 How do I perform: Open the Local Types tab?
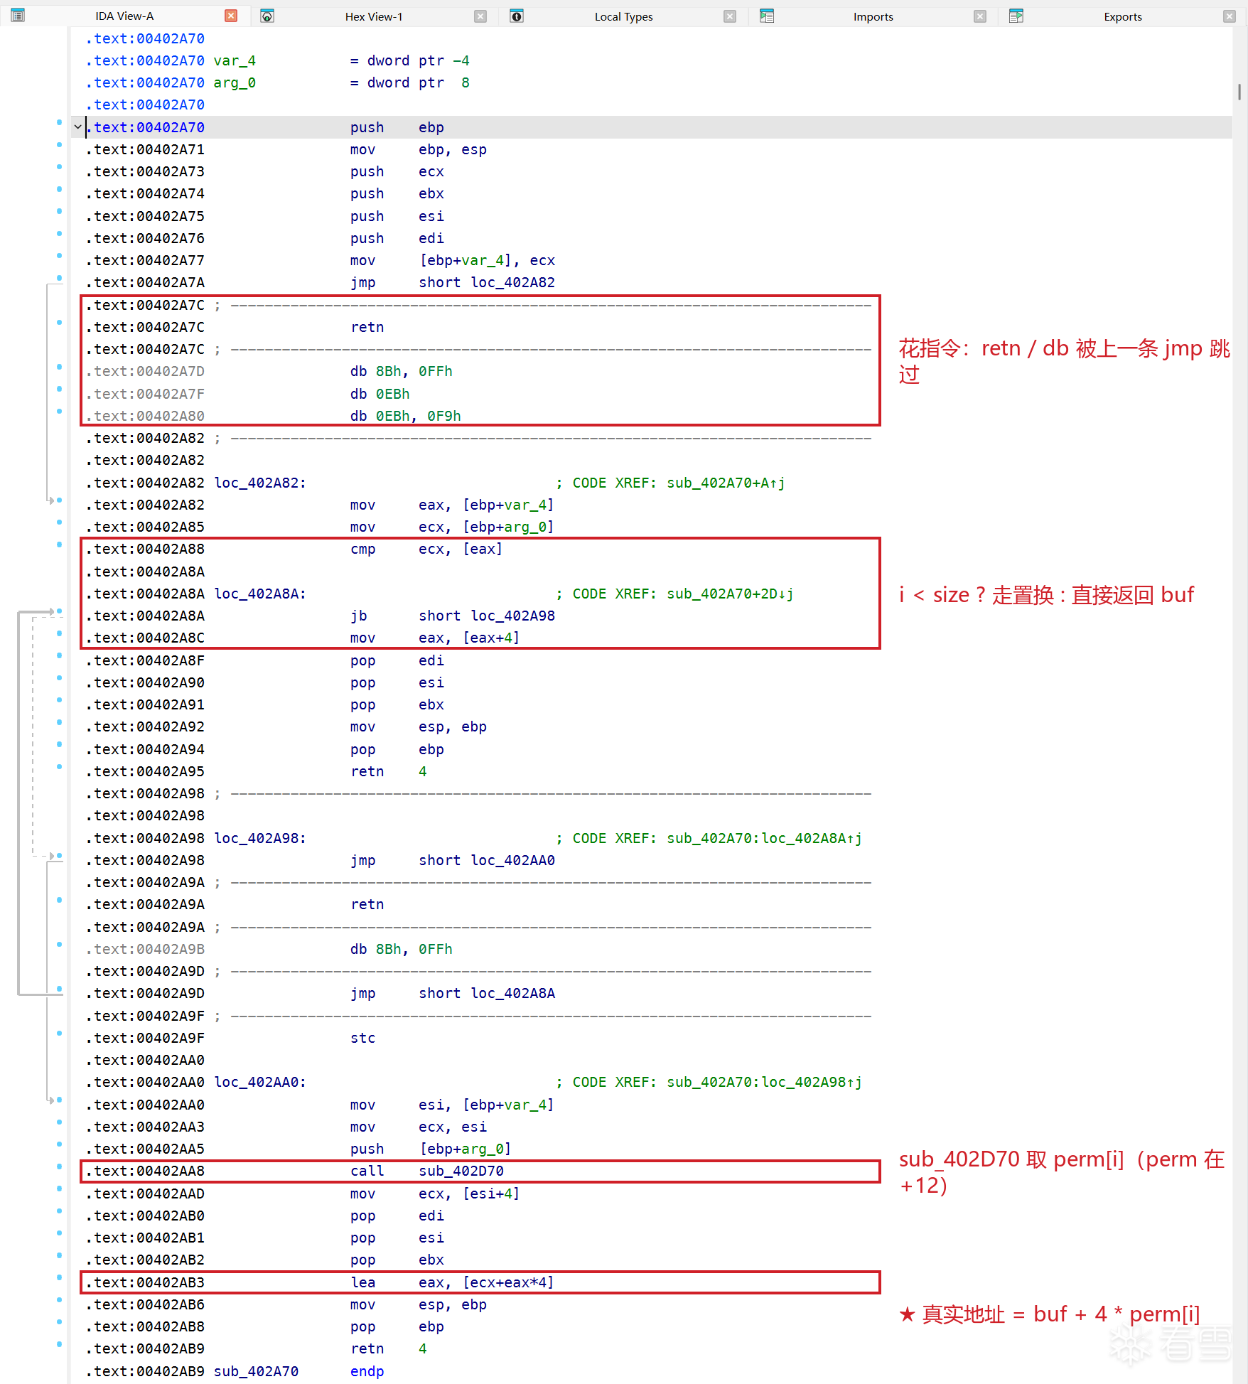pyautogui.click(x=623, y=16)
